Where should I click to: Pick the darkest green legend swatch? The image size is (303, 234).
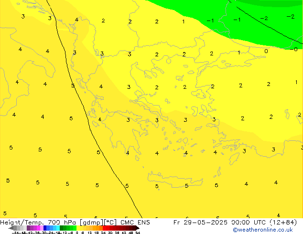click(62, 228)
